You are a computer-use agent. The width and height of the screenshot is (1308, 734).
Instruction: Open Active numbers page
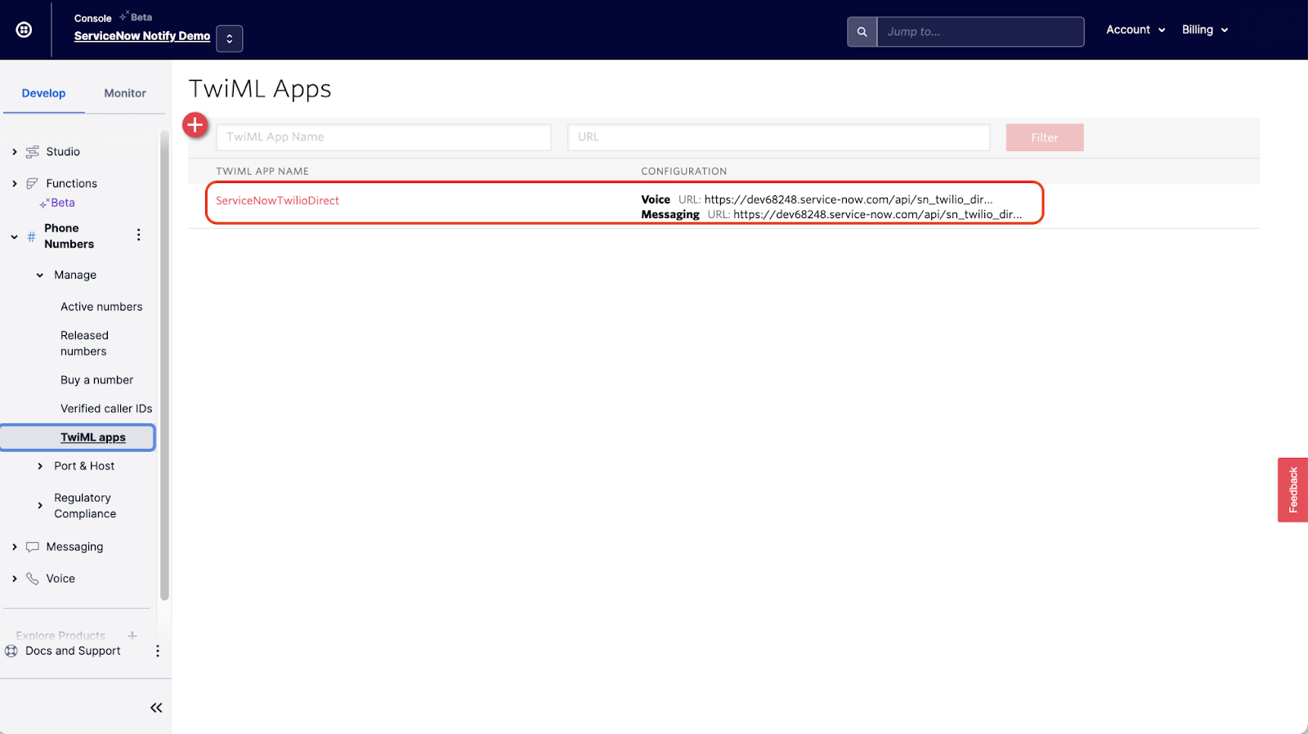point(101,307)
